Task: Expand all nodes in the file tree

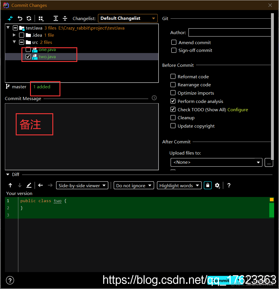Action: click(x=56, y=18)
